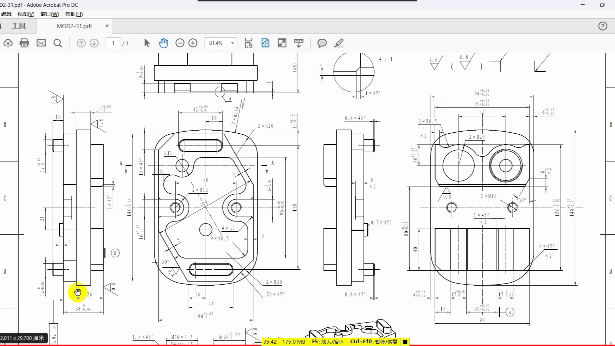615x346 pixels.
Task: Switch to the 工具 tab
Action: point(19,26)
